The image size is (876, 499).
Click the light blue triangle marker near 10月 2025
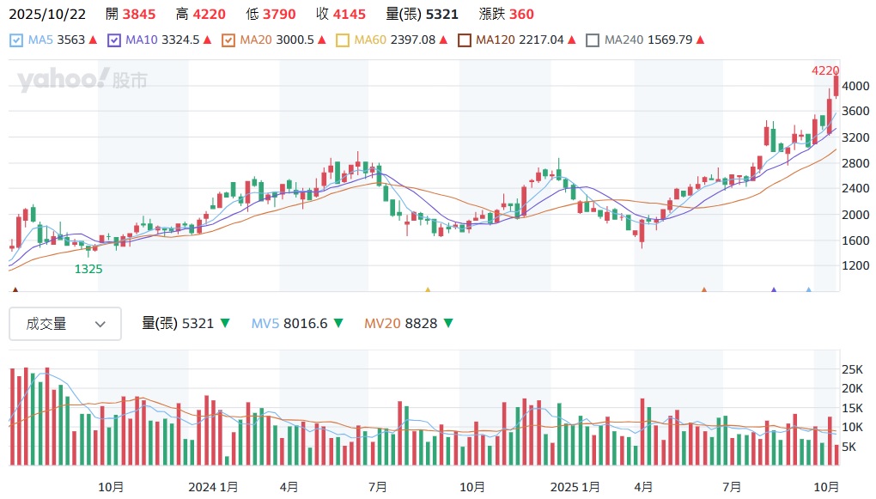(x=808, y=290)
